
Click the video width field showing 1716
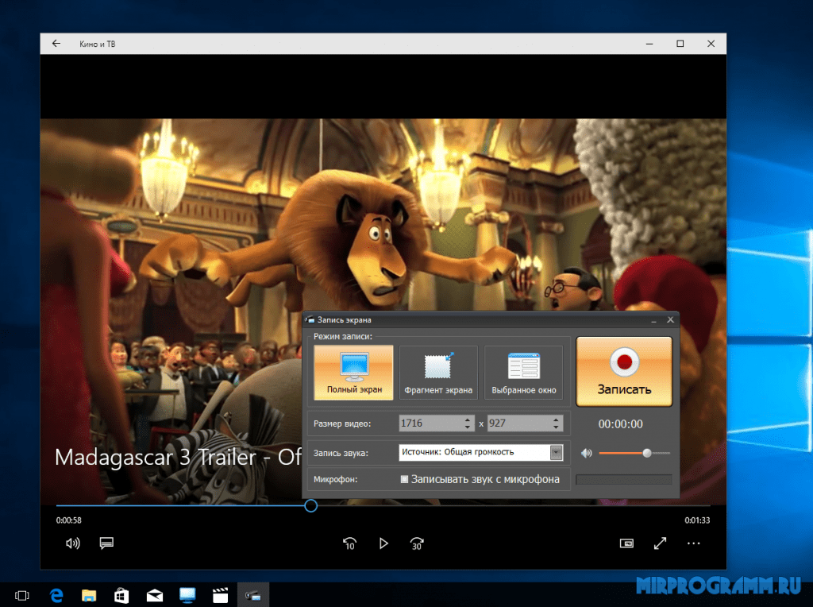[430, 423]
